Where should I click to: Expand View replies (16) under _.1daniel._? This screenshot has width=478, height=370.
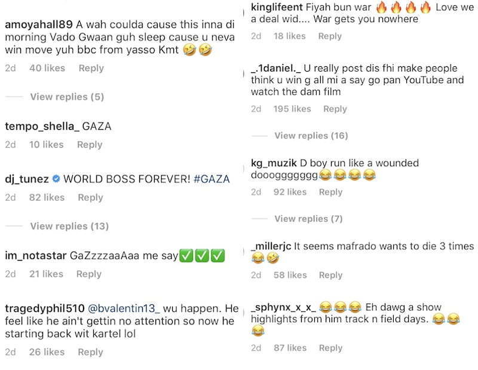(311, 136)
